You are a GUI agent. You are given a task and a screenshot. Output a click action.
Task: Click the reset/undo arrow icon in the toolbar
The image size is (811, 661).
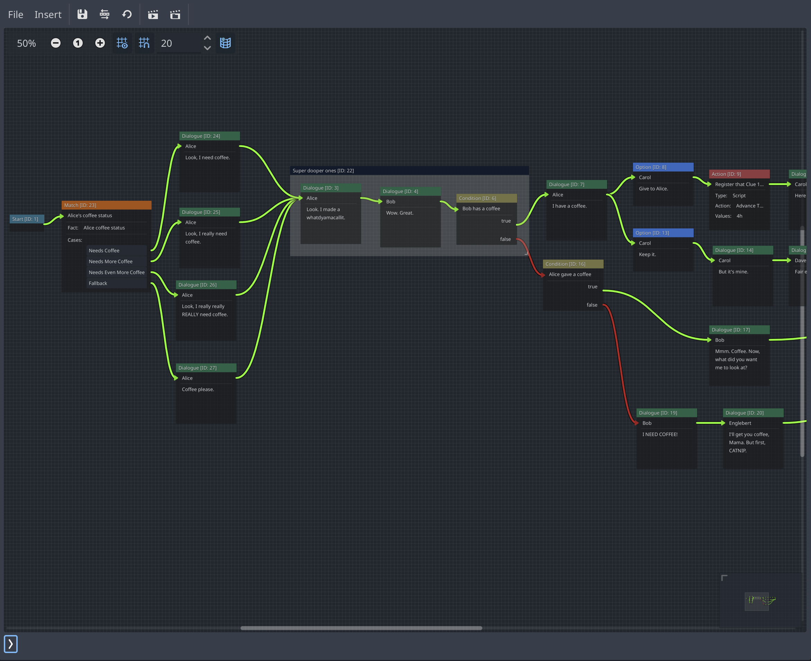127,15
